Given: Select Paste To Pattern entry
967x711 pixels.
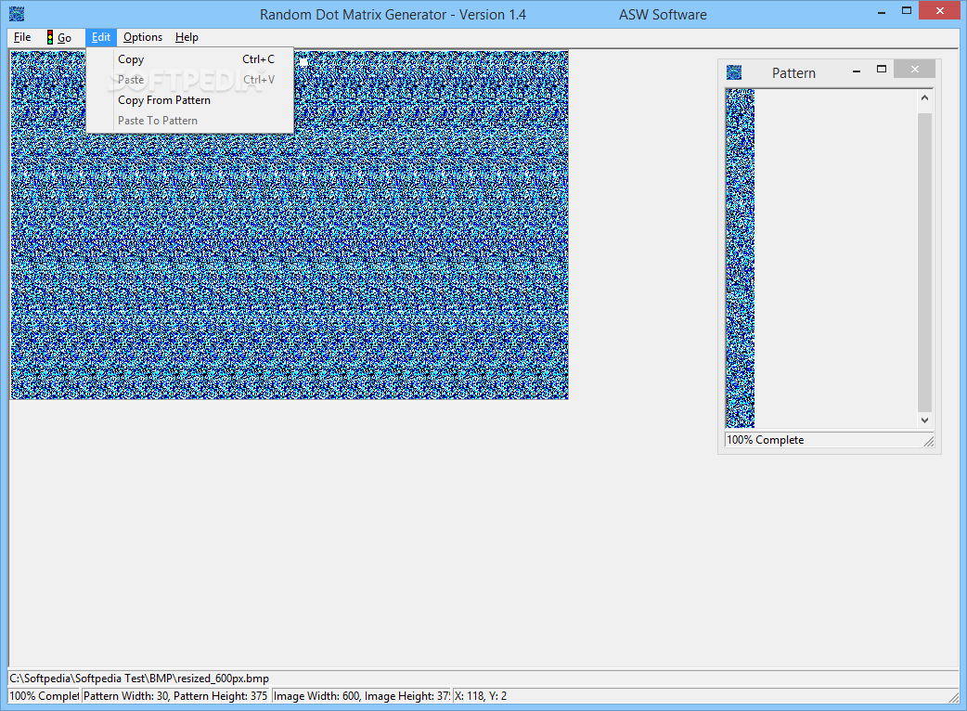Looking at the screenshot, I should 190,121.
